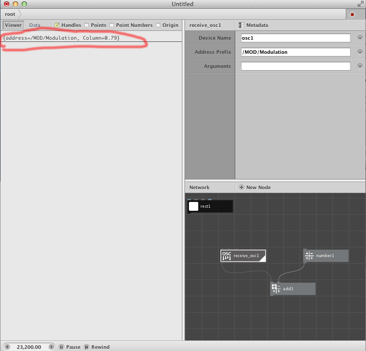The height and width of the screenshot is (351, 366).
Task: Click the plus icon beside New Node
Action: (241, 187)
